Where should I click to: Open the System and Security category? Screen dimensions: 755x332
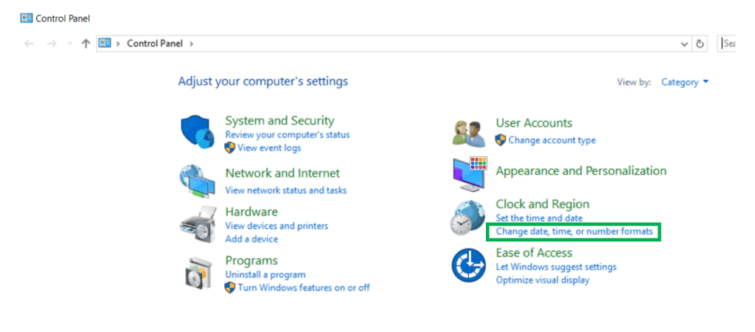point(279,121)
